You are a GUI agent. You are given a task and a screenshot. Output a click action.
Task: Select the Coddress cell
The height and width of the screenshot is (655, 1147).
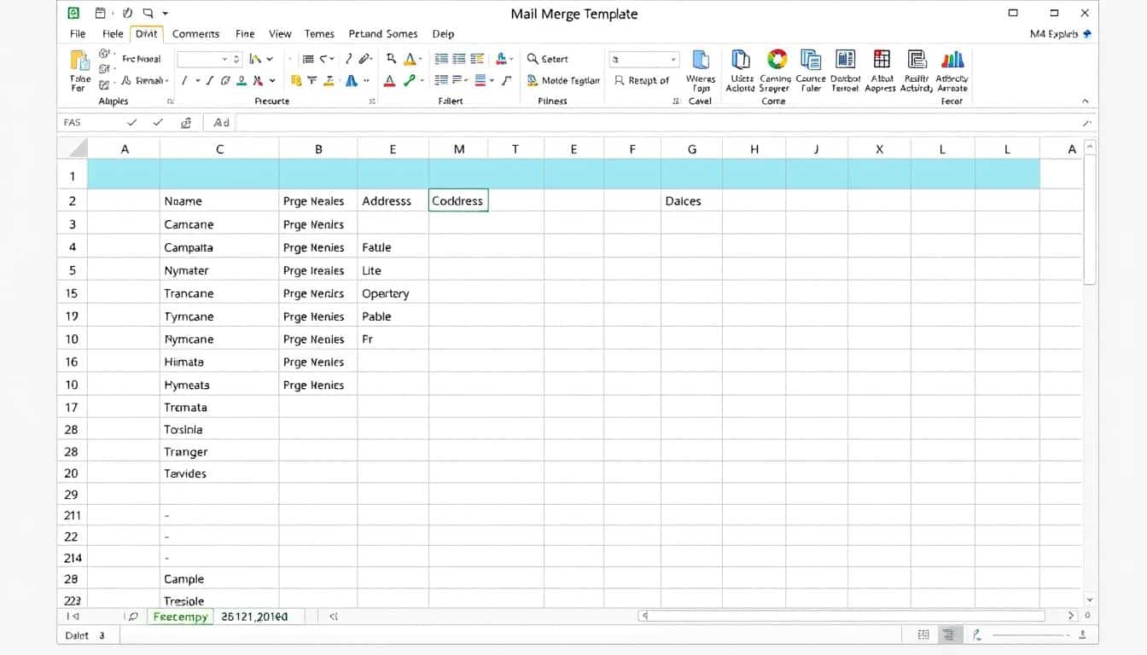coord(458,200)
